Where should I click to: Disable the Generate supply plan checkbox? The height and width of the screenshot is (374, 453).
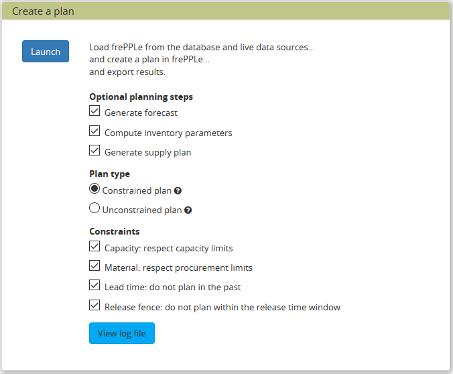94,151
